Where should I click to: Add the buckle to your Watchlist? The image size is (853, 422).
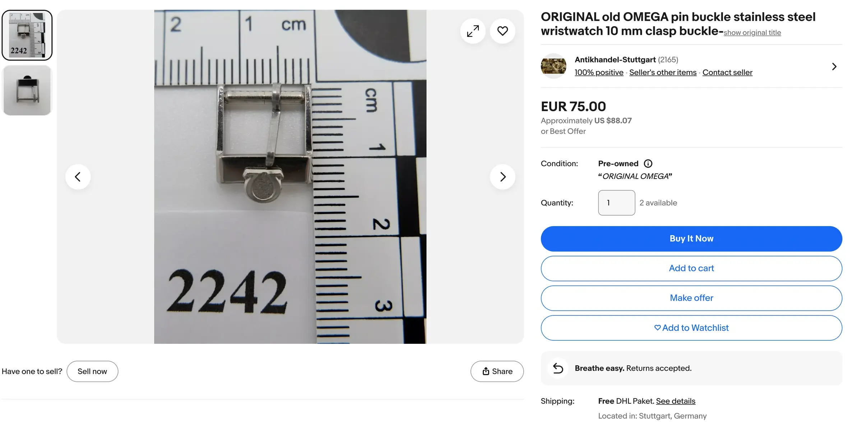tap(691, 328)
